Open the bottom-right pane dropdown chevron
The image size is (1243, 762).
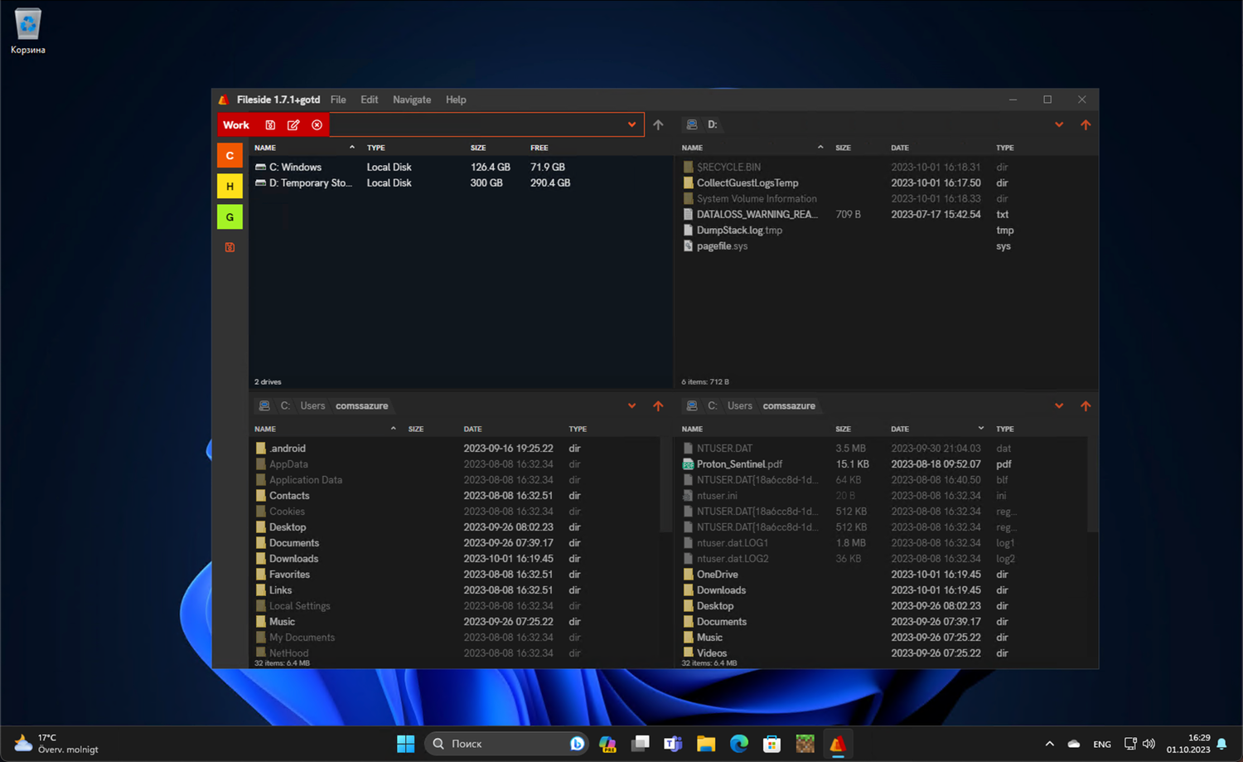(1059, 406)
